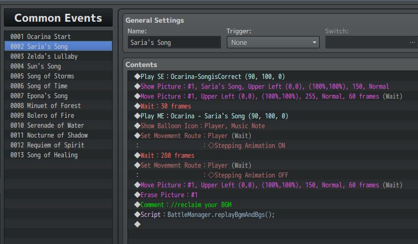
Task: Open the Trigger dropdown showing None
Action: tap(273, 42)
